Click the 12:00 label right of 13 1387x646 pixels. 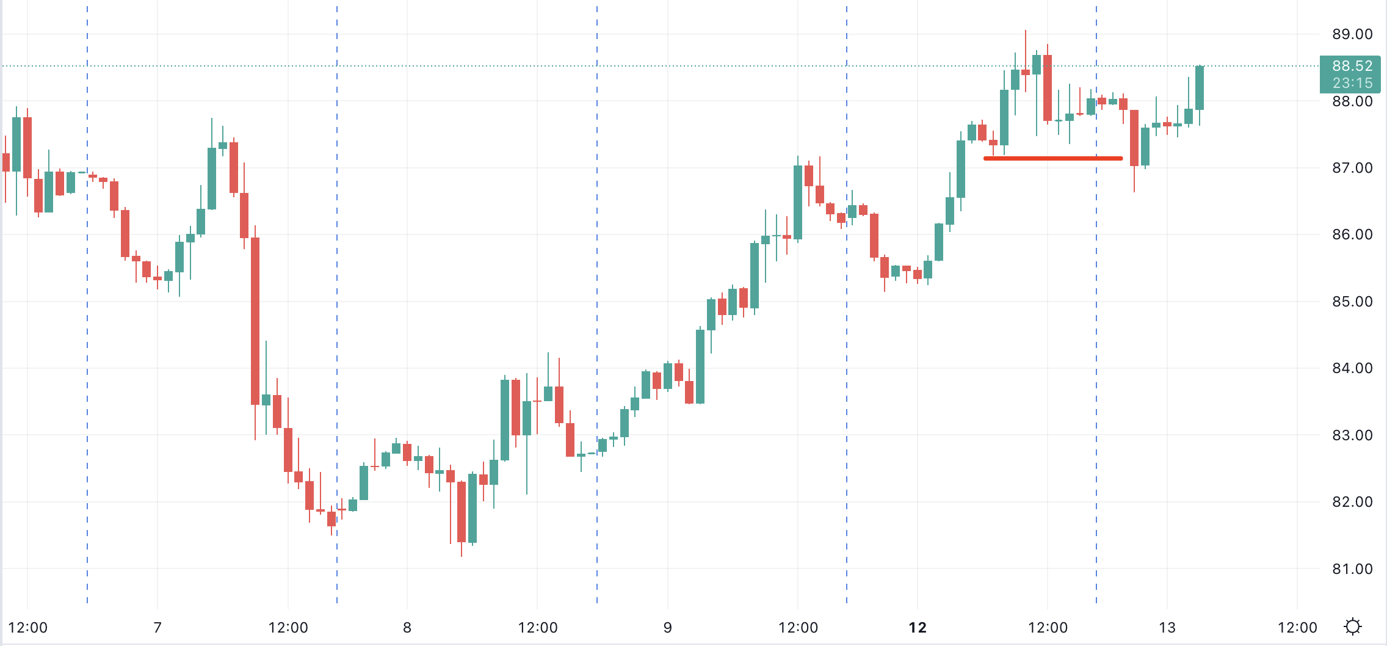click(x=1297, y=628)
